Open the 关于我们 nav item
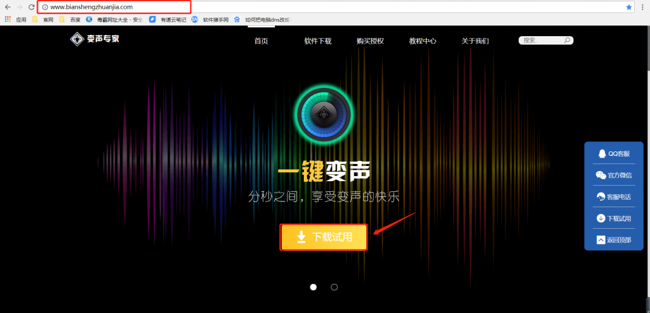Viewport: 650px width, 313px height. [x=475, y=41]
